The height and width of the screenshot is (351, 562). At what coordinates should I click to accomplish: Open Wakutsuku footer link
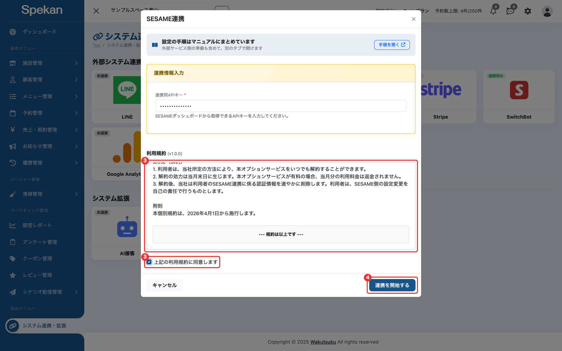point(323,342)
